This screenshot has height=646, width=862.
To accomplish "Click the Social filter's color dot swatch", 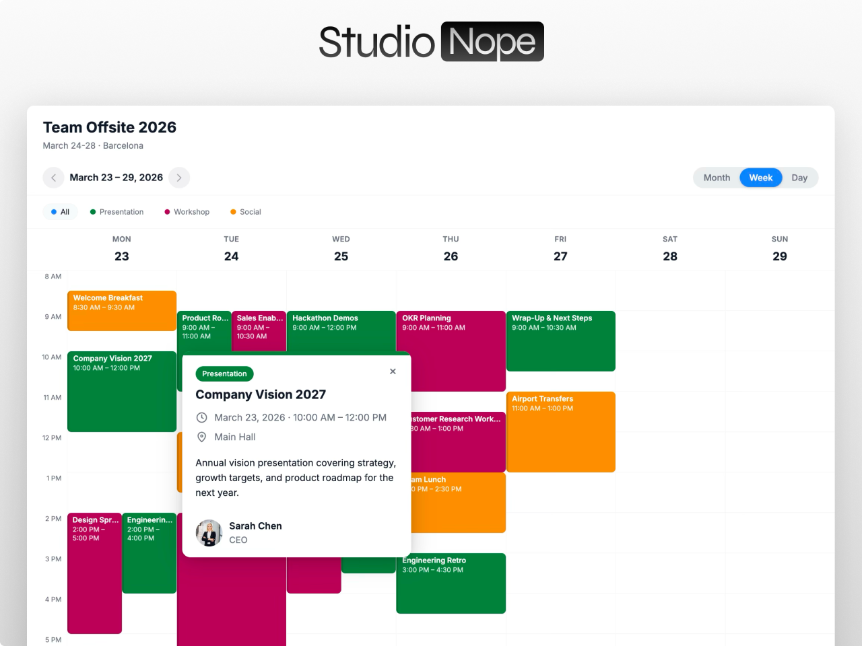I will [x=232, y=211].
